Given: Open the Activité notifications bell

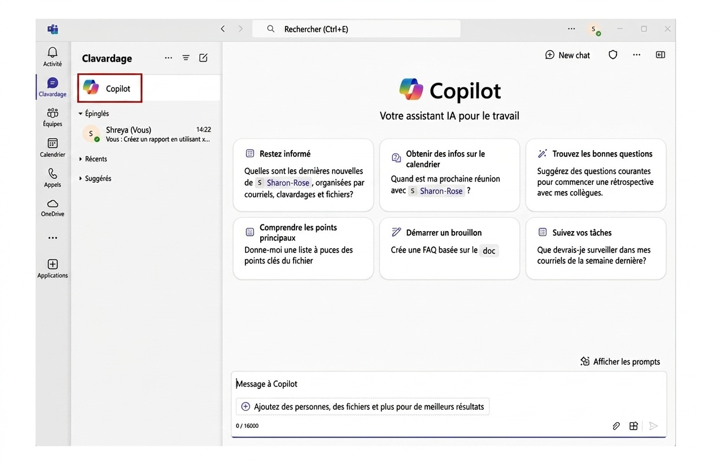Looking at the screenshot, I should click(52, 56).
